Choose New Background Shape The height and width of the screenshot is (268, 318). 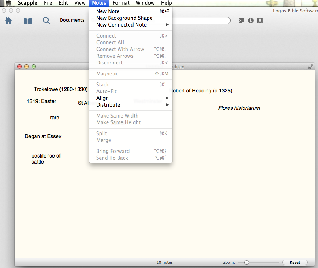pos(124,18)
